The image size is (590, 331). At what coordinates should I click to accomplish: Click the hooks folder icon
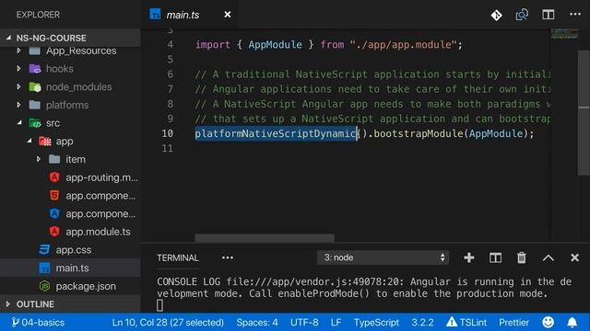(x=35, y=69)
